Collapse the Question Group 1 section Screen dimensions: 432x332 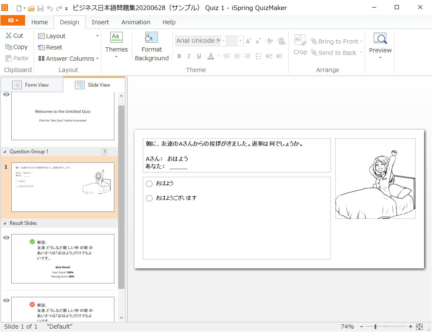(x=5, y=152)
